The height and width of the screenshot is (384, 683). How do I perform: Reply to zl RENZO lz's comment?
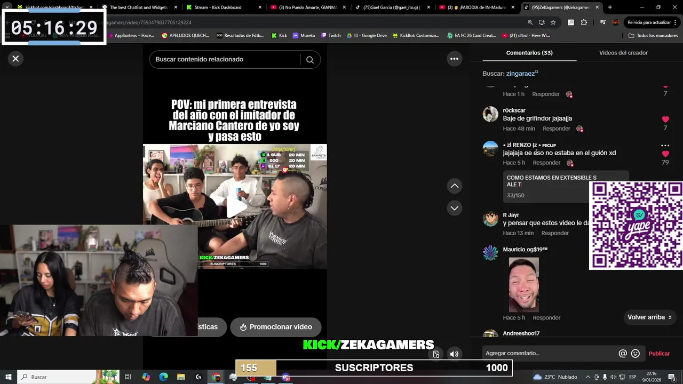546,163
